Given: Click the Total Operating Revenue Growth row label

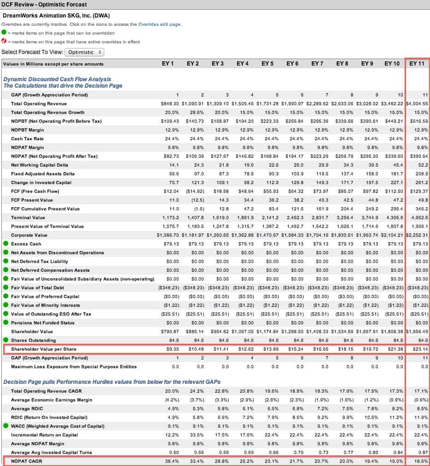Looking at the screenshot, I should 48,112.
